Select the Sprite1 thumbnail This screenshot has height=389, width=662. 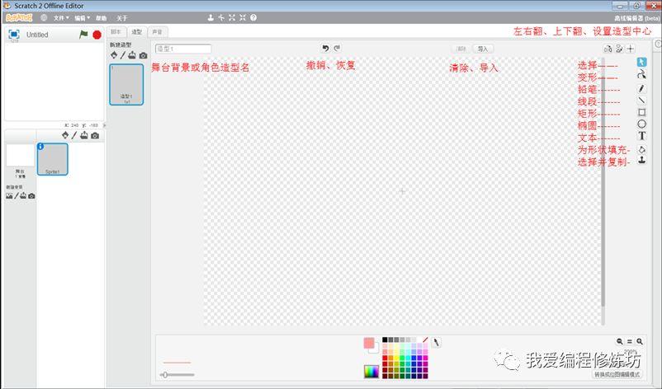pos(52,159)
